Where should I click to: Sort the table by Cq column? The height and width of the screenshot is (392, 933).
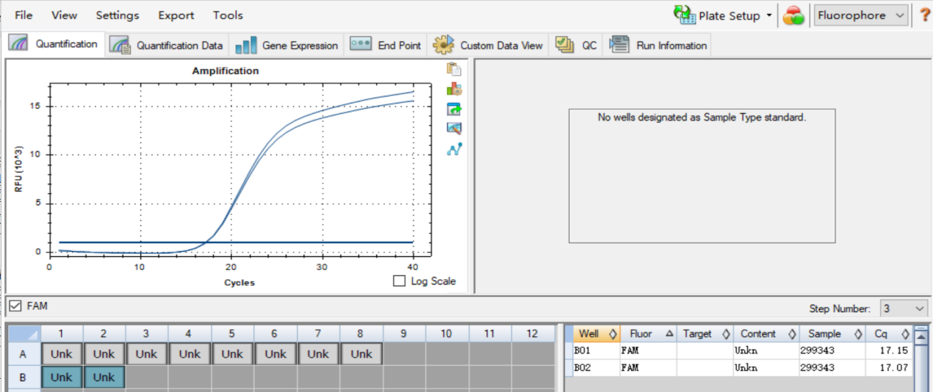coord(889,334)
